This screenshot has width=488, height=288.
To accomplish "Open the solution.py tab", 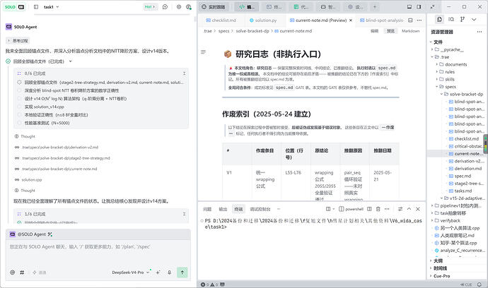I will (x=263, y=20).
